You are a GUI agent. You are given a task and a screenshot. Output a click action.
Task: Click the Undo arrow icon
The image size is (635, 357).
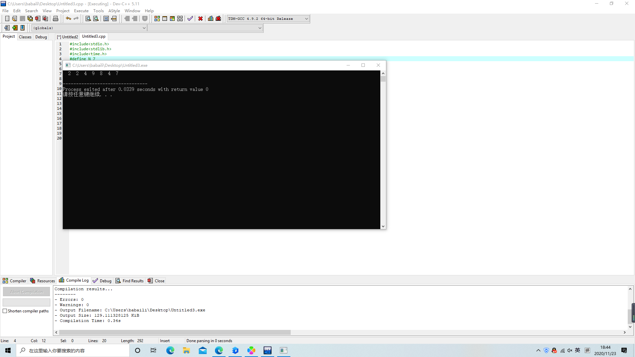[68, 19]
